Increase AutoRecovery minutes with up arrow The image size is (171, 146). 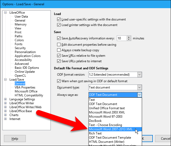129,37
